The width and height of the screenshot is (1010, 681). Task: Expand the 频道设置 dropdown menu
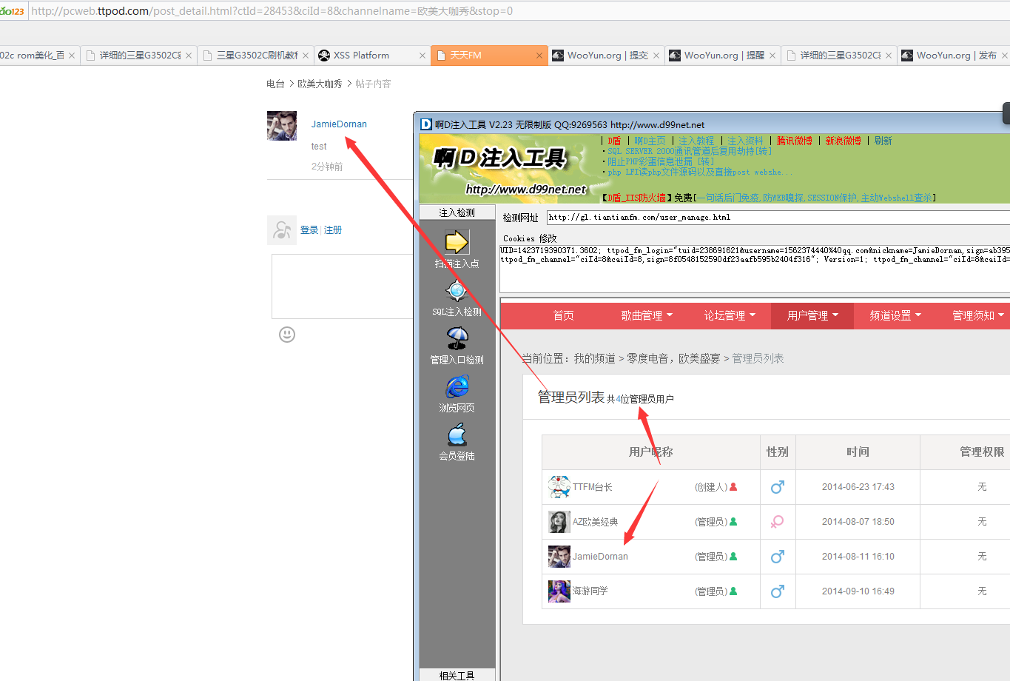(x=895, y=316)
